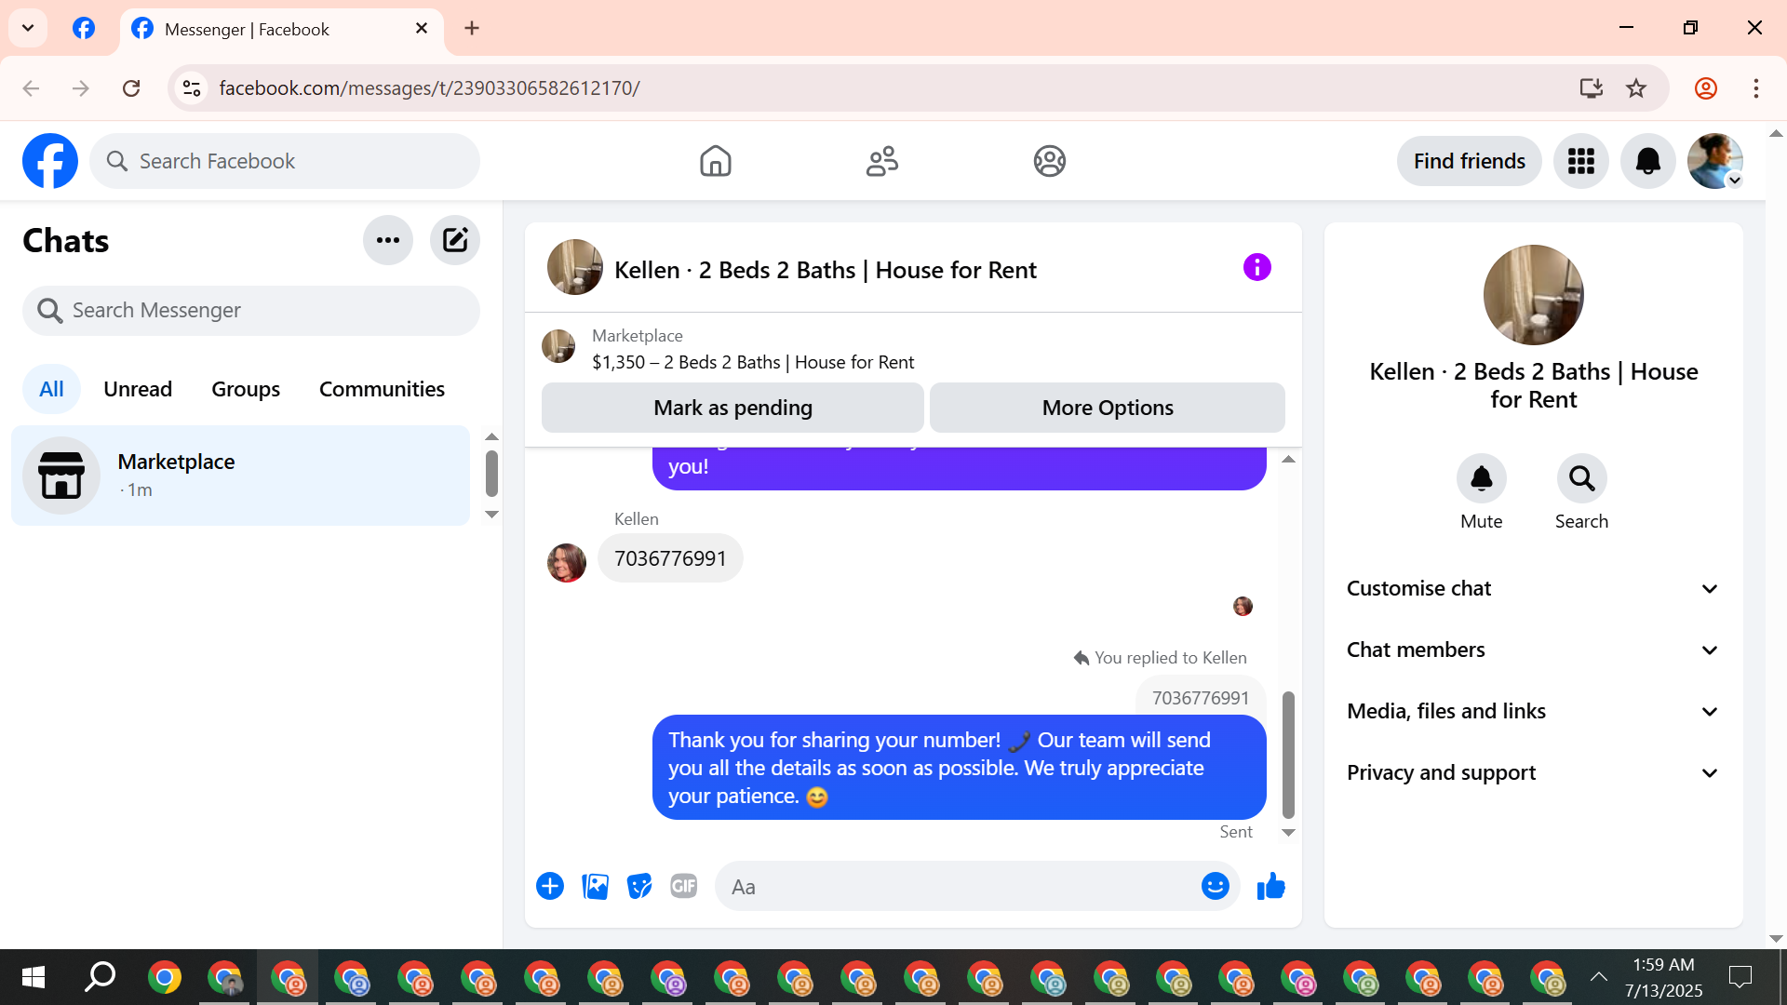Expand Customise chat section
This screenshot has height=1005, width=1787.
1533,588
